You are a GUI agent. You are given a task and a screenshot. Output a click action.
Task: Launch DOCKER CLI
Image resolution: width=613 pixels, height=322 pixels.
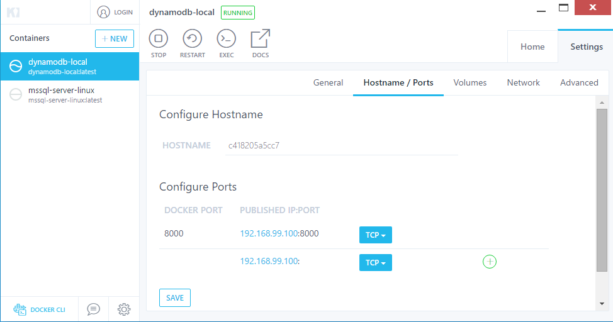pyautogui.click(x=39, y=309)
